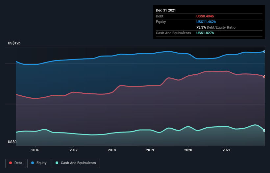Click the 2017 x-axis label
The image size is (270, 173).
(74, 150)
